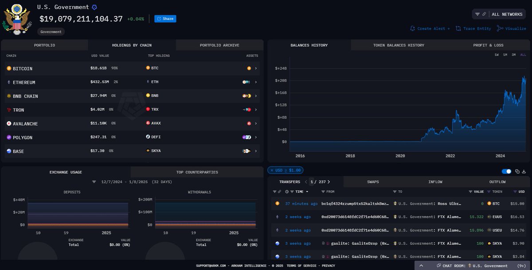
Task: Expand the Base row chevron
Action: coord(256,151)
